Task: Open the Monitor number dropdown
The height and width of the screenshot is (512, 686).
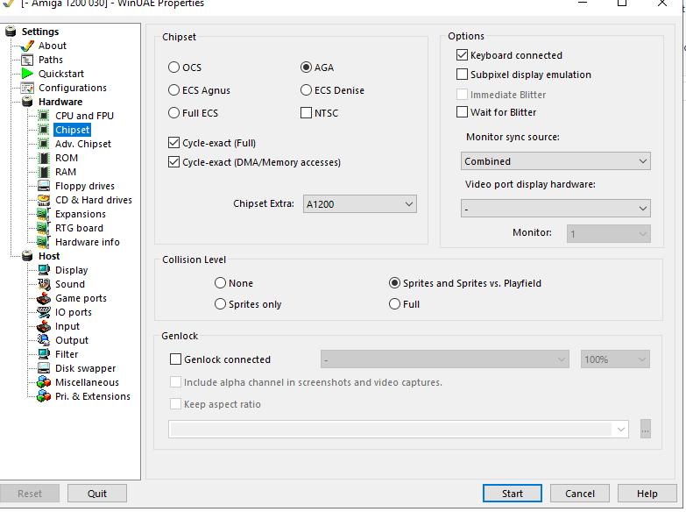Action: (x=609, y=234)
